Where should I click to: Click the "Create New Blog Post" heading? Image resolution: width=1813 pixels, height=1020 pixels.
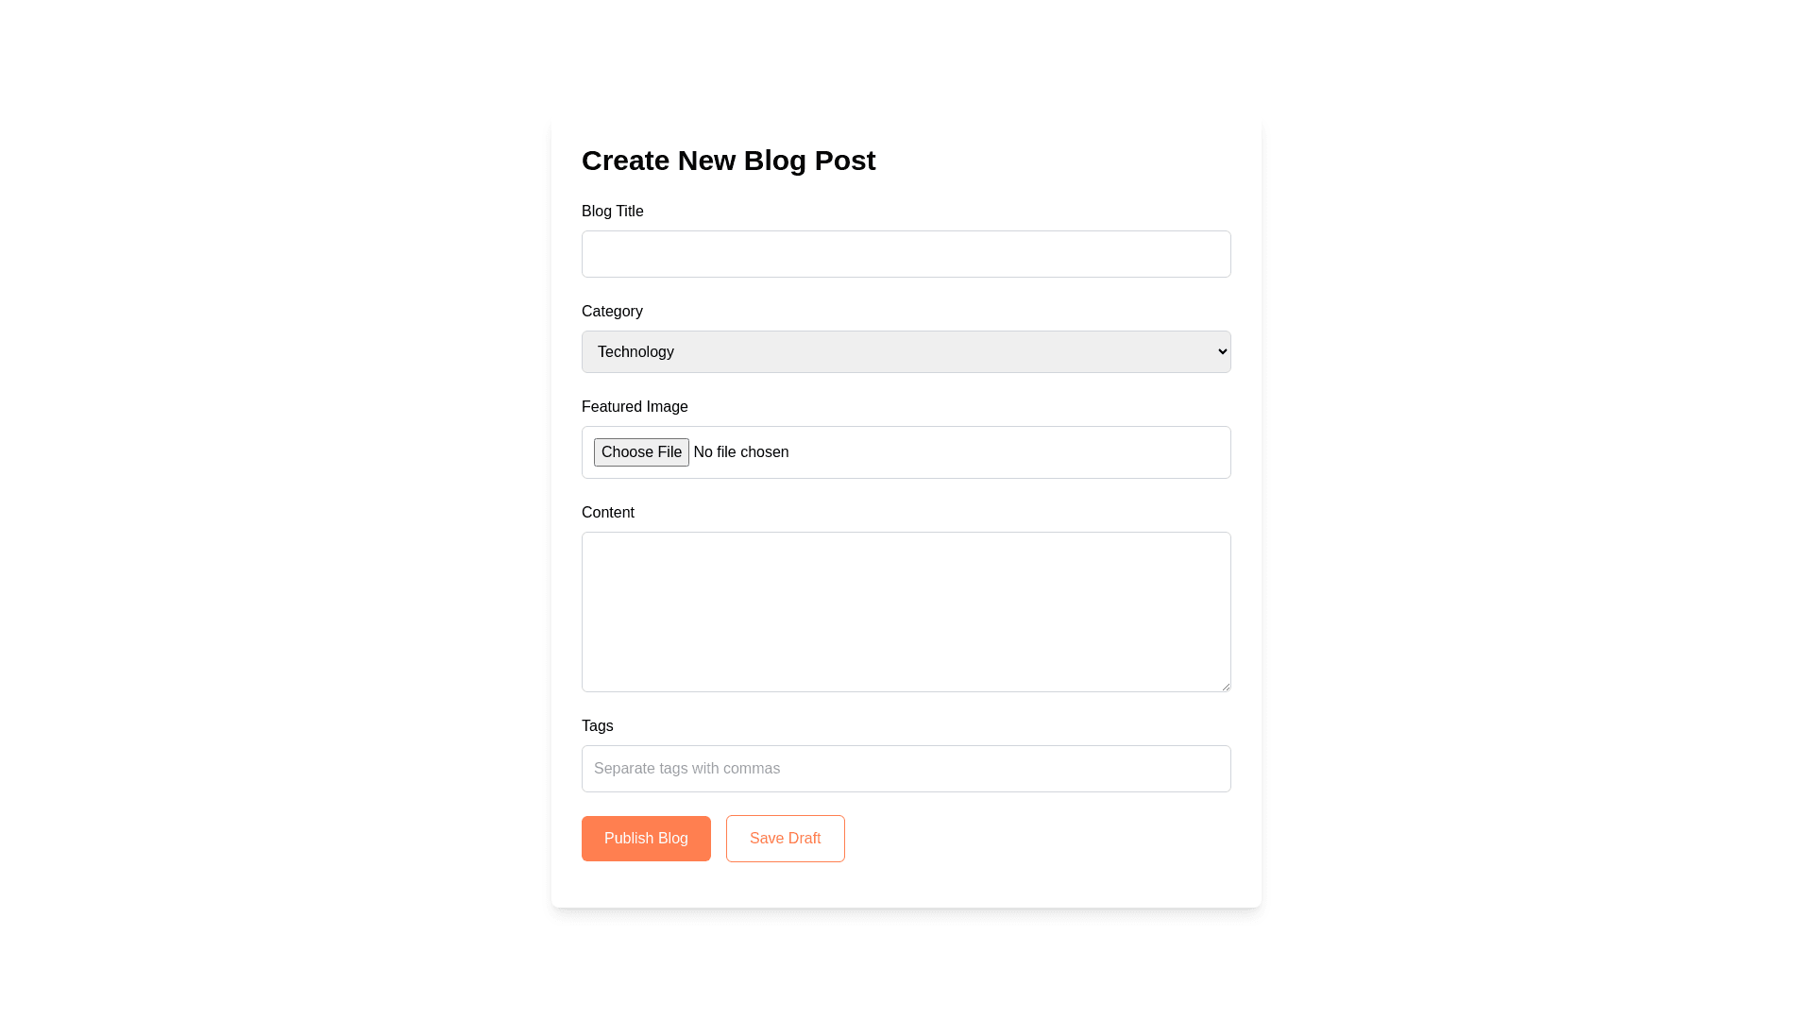point(728,161)
